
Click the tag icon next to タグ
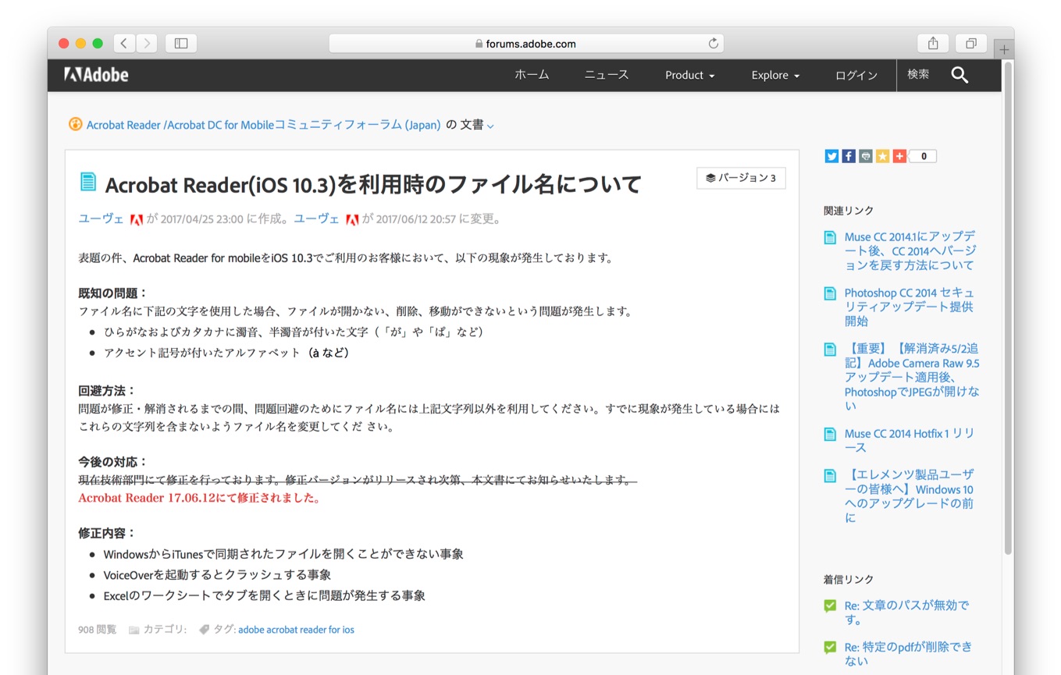204,629
